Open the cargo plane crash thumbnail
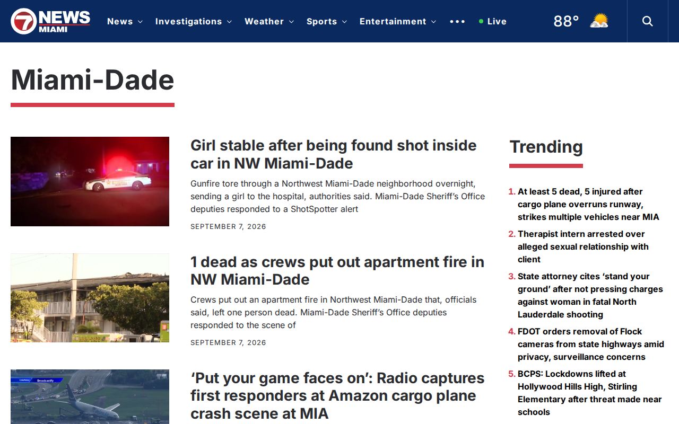679x424 pixels. tap(90, 396)
